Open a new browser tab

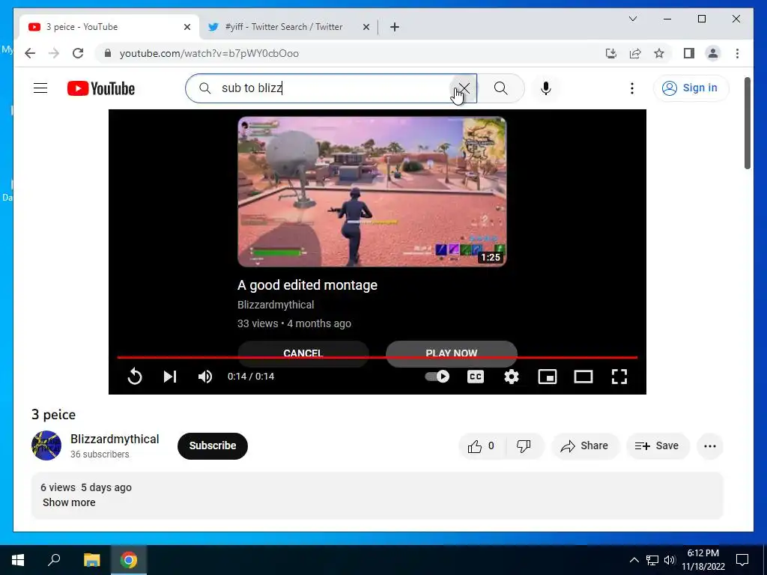[x=395, y=27]
